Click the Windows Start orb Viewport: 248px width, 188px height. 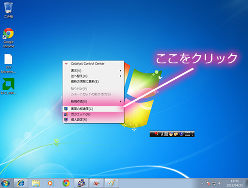click(5, 183)
